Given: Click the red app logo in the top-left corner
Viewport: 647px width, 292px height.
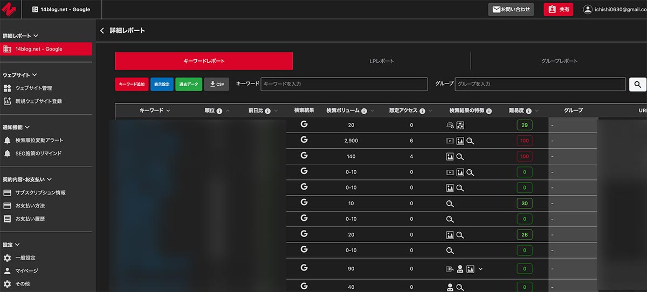Looking at the screenshot, I should [x=9, y=10].
